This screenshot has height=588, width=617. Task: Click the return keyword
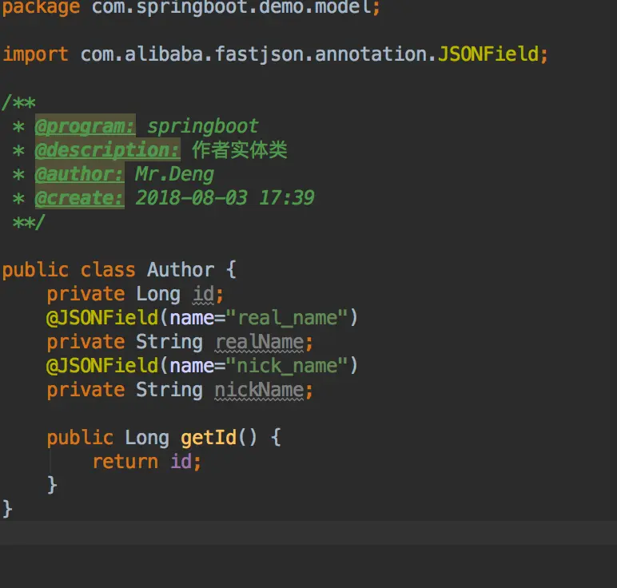125,462
